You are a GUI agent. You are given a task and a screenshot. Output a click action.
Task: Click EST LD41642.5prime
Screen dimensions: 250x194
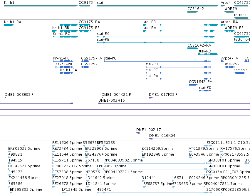pos(88,181)
